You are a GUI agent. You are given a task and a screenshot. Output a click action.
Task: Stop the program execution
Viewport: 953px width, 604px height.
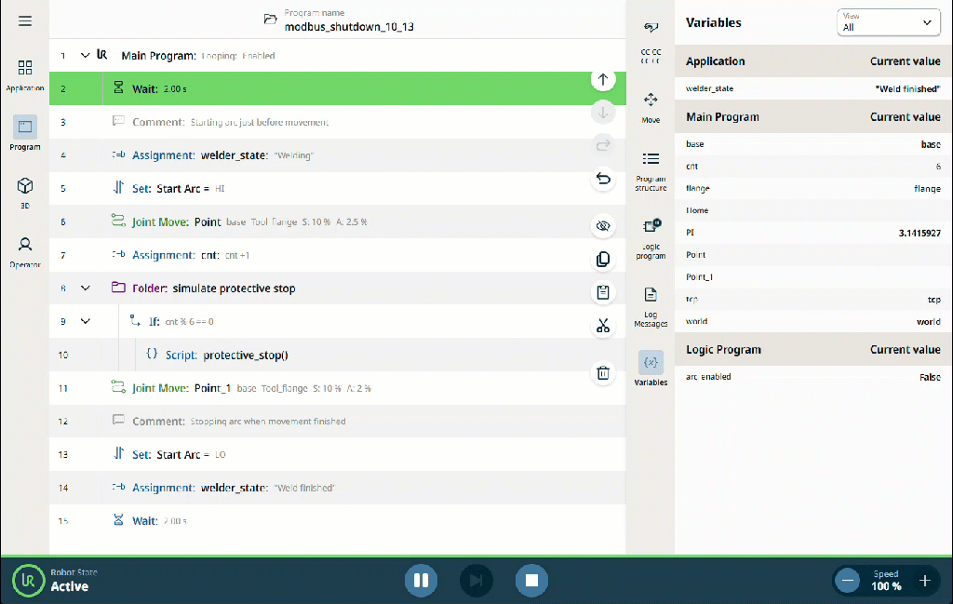click(531, 581)
